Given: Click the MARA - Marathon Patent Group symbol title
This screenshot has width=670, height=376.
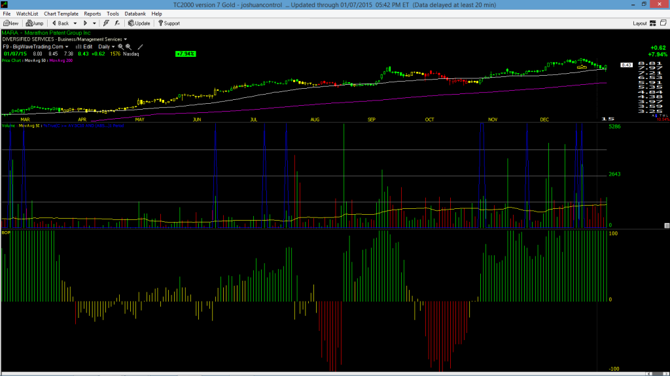Looking at the screenshot, I should (46, 33).
